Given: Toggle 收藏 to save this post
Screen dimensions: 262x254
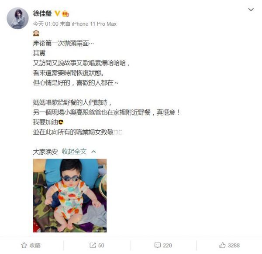Looking at the screenshot, I should point(31,245).
